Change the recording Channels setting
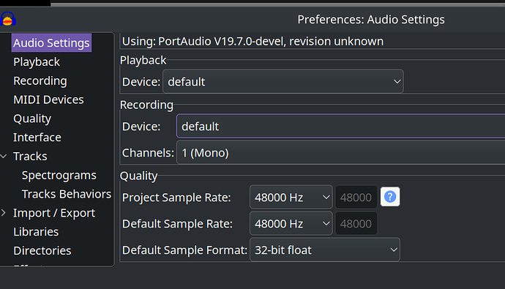 pos(341,153)
